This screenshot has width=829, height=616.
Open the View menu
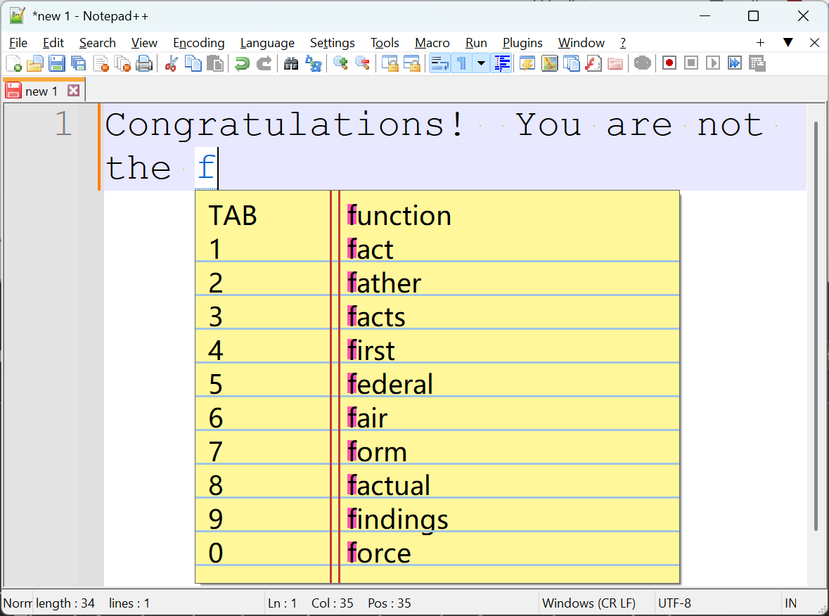144,43
